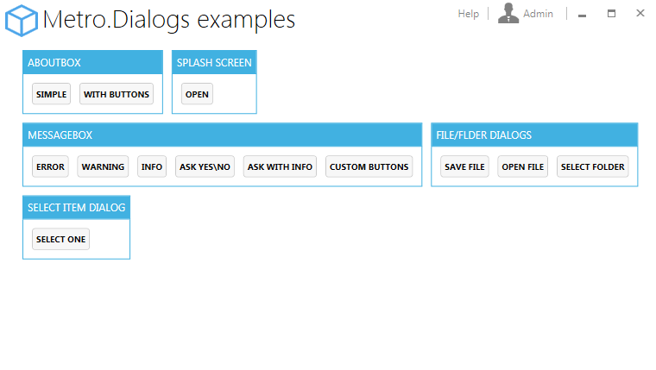Trigger the Warning messagebox
The width and height of the screenshot is (656, 370).
point(103,166)
